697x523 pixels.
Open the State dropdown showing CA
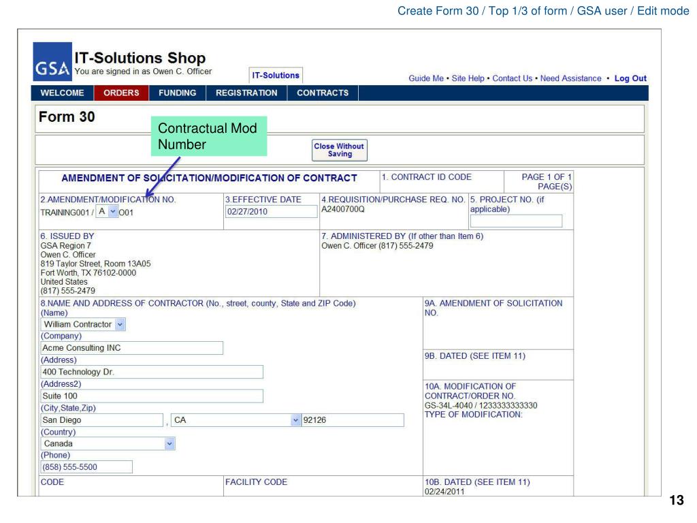236,419
